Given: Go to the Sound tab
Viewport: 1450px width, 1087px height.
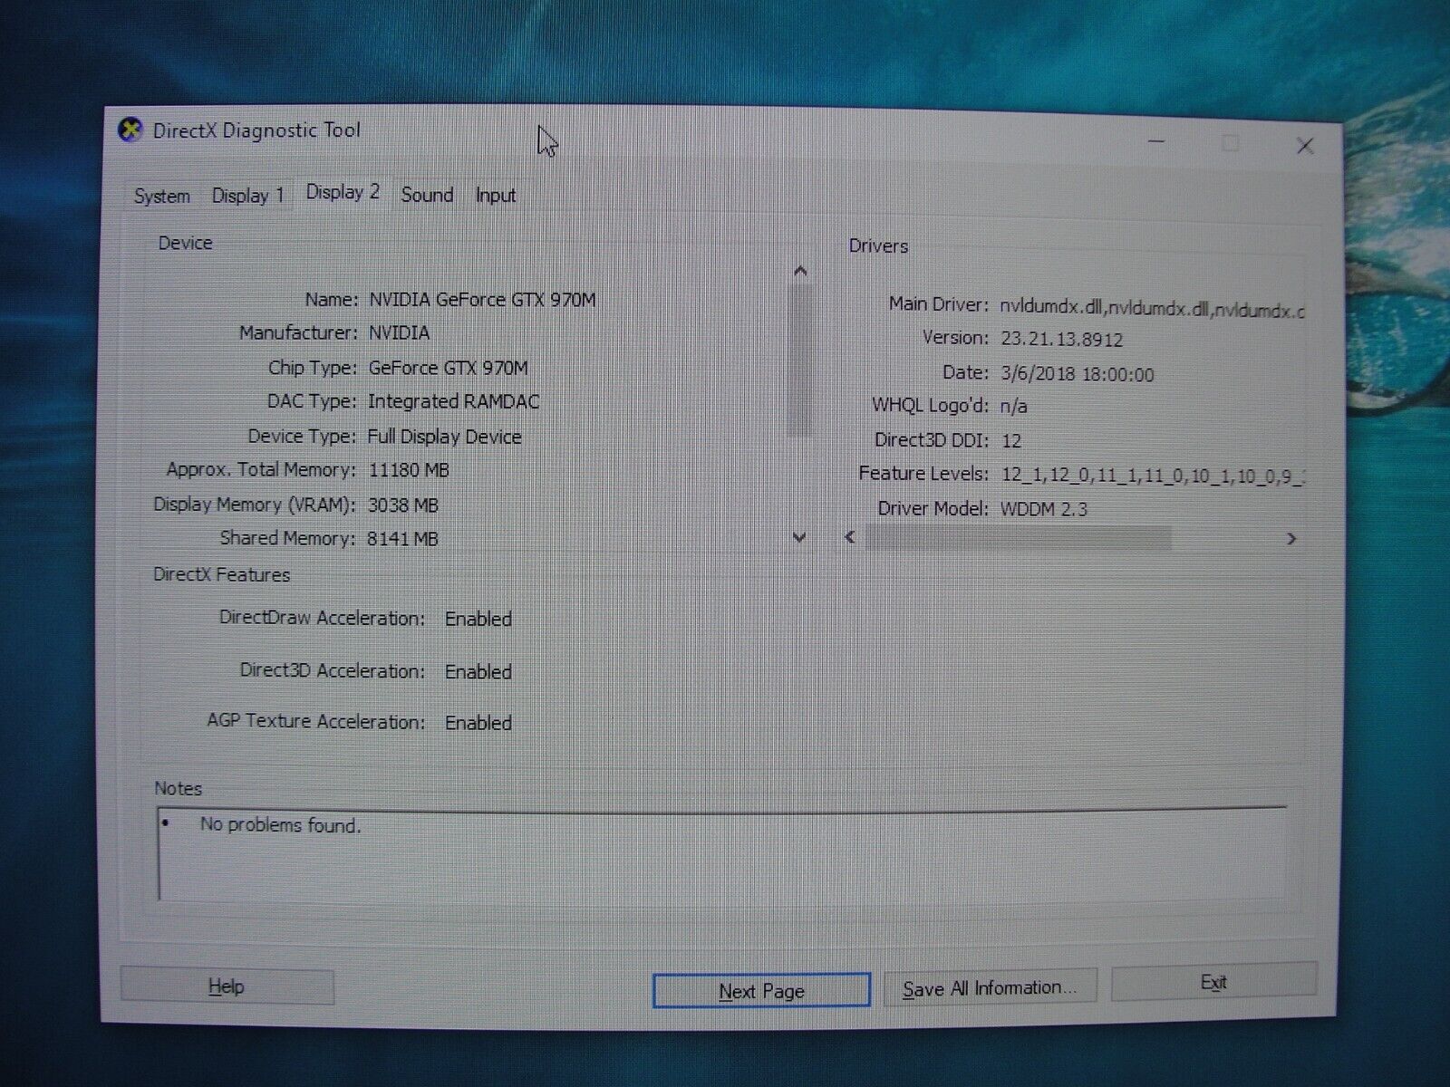Looking at the screenshot, I should click(427, 195).
